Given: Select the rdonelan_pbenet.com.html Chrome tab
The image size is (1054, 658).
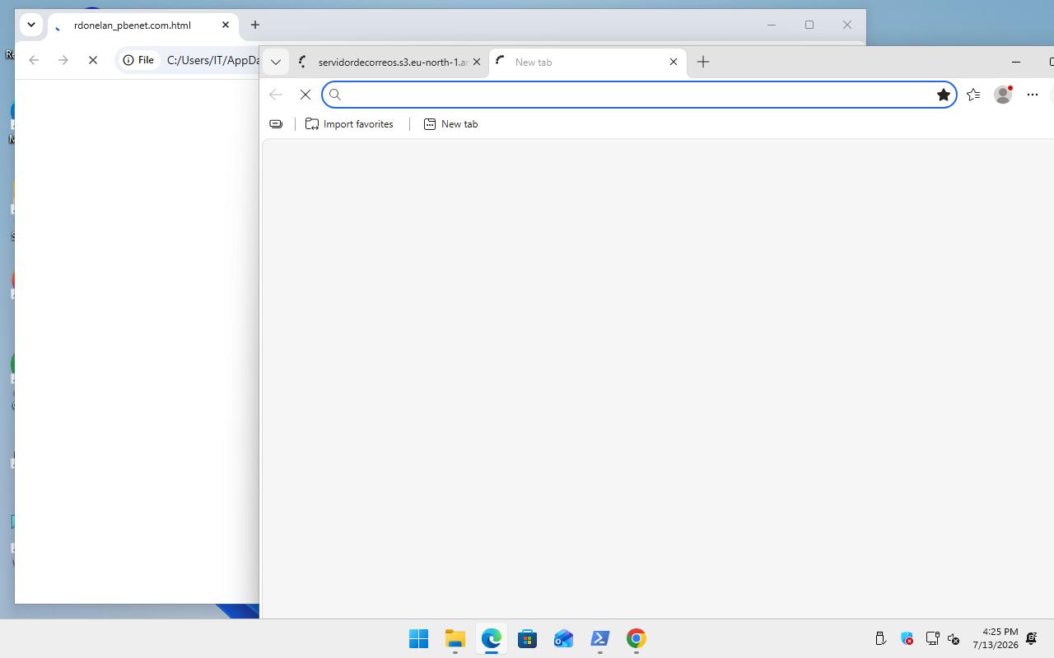Looking at the screenshot, I should pyautogui.click(x=142, y=25).
